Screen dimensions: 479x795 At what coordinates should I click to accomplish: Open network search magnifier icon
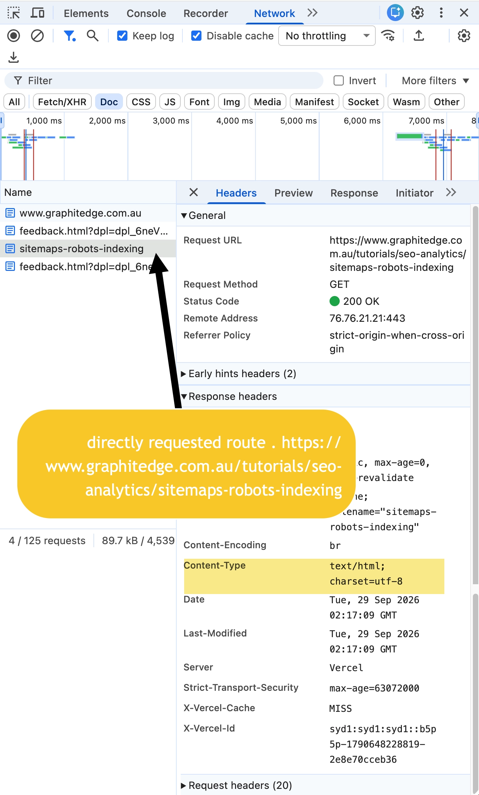(92, 35)
